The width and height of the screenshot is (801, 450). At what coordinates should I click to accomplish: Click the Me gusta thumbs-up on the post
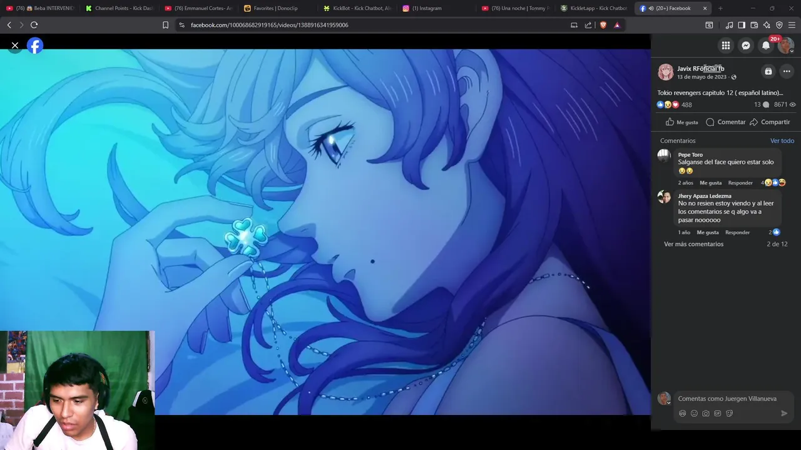pyautogui.click(x=681, y=122)
